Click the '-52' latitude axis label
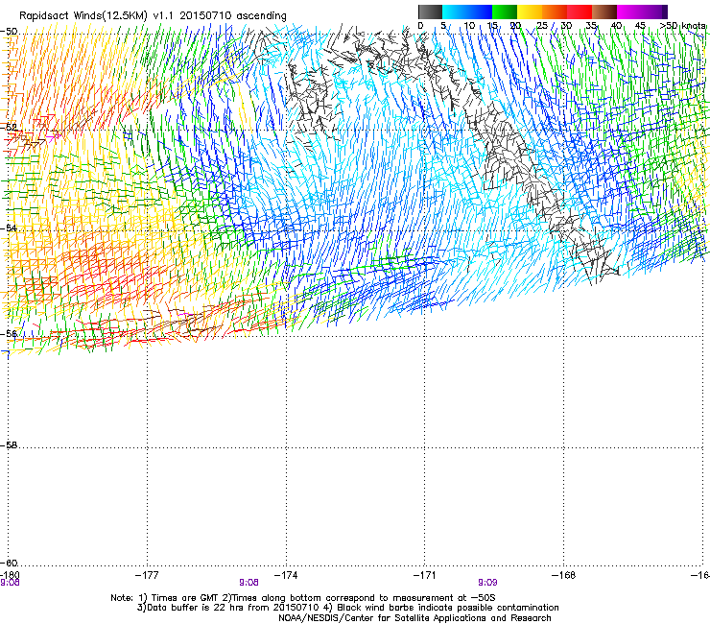 click(x=9, y=128)
